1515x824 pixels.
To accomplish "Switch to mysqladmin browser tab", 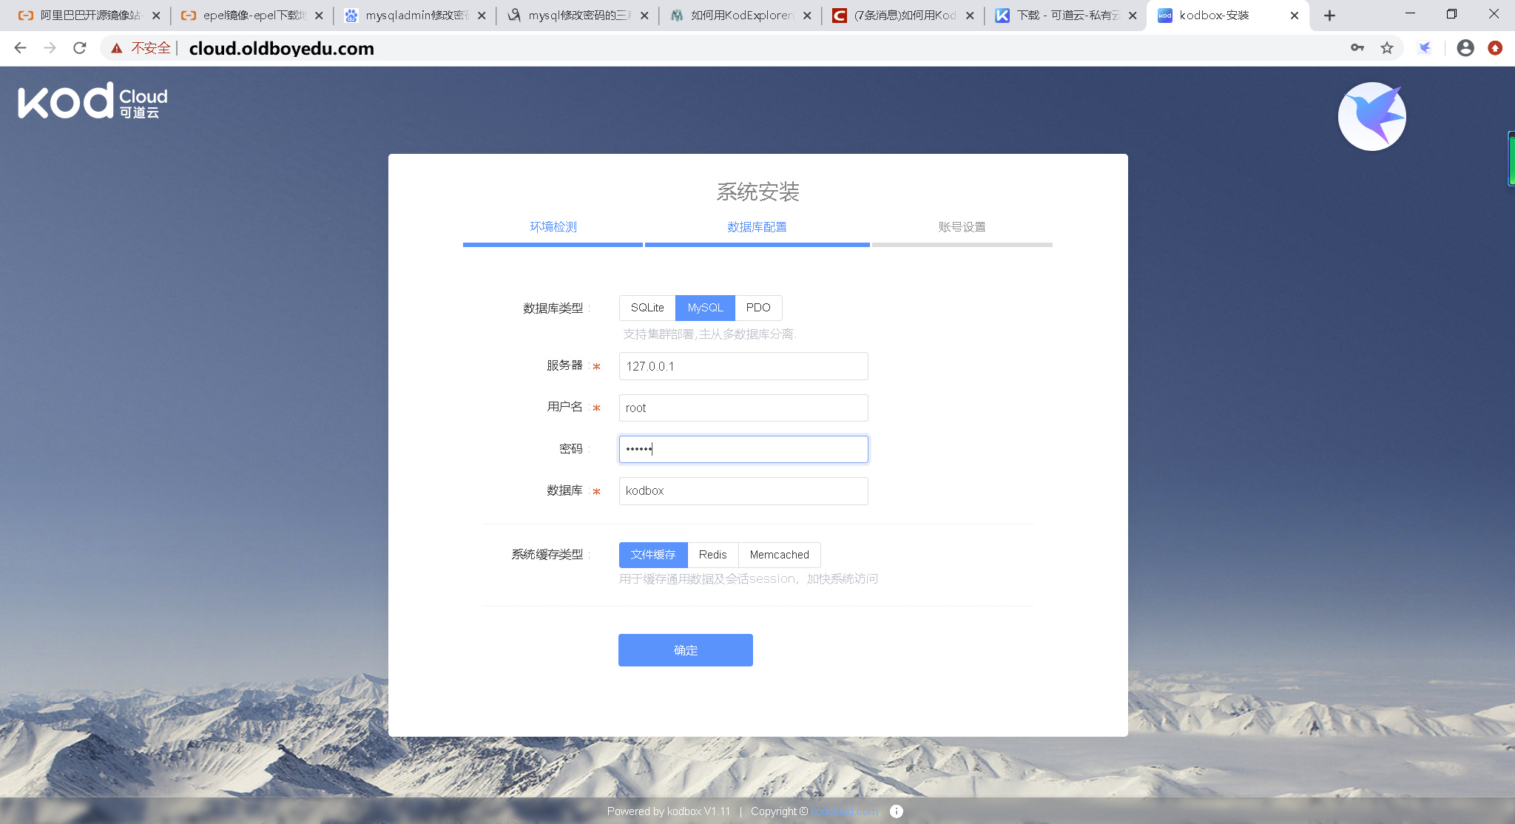I will (x=414, y=16).
